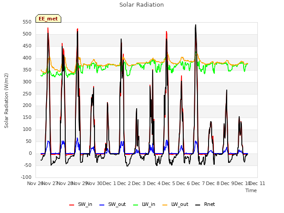Click the 150 y-axis tick label
Screen dimensions: 284x213
pos(27,117)
